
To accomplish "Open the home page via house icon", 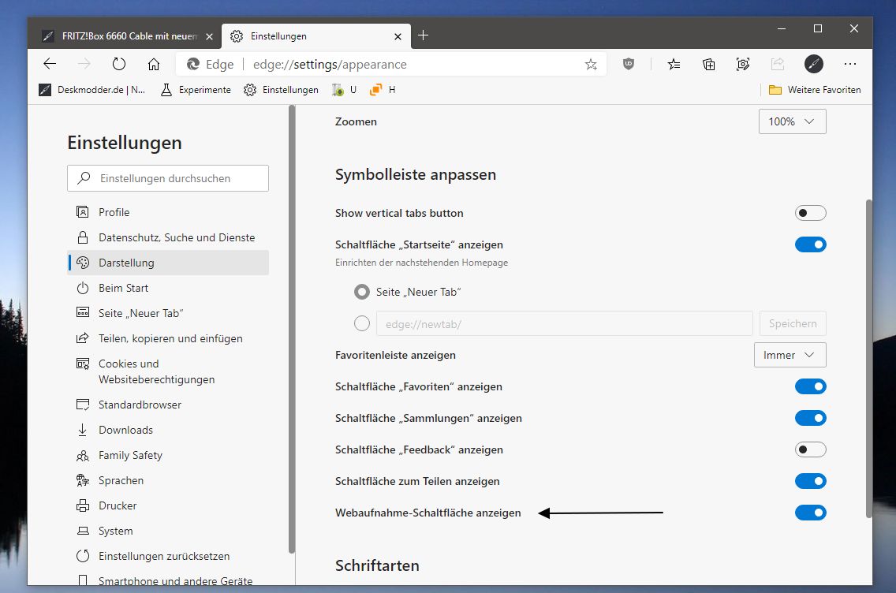I will click(154, 64).
